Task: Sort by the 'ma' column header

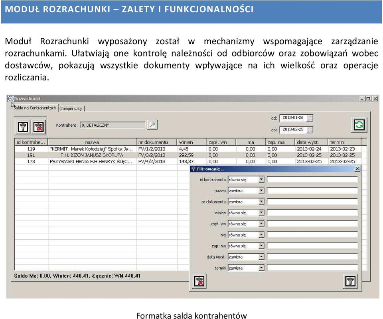Action: click(x=251, y=142)
